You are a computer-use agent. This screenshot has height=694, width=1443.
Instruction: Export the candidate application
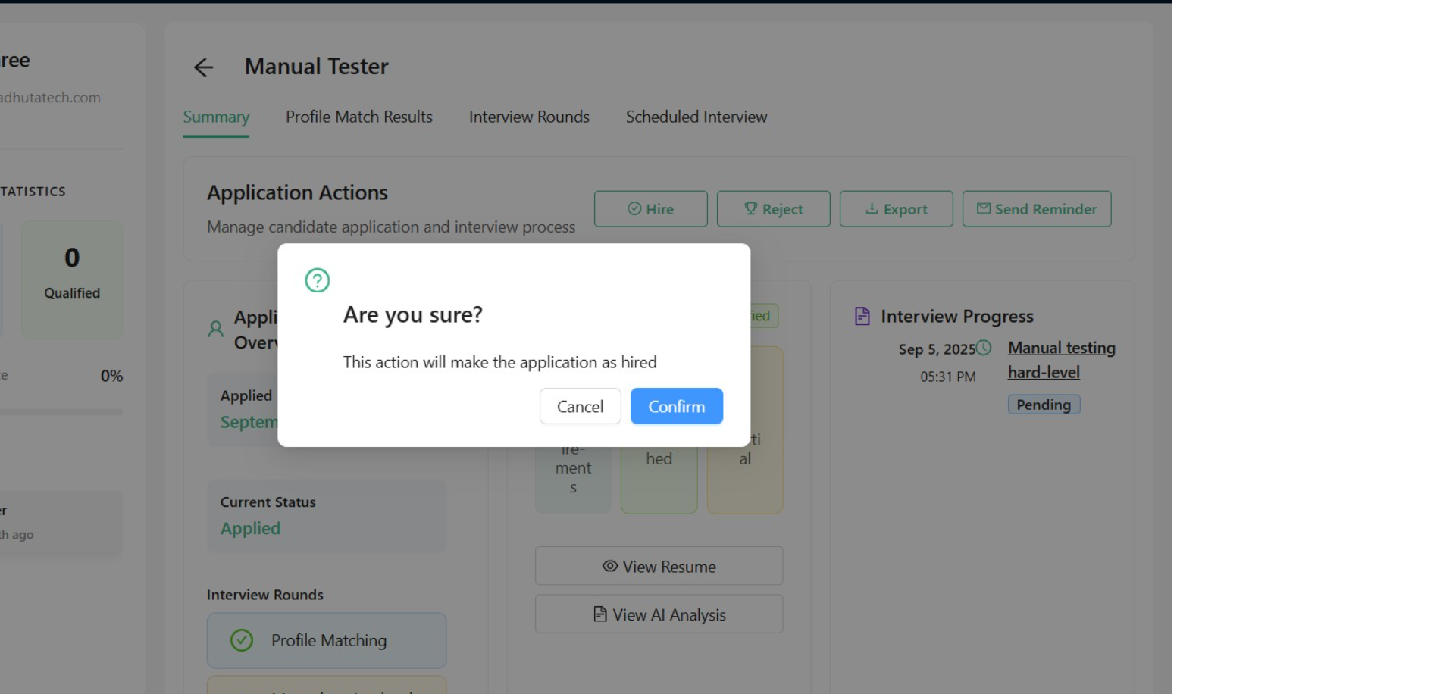[896, 209]
